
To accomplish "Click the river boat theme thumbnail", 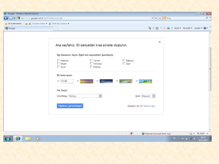I will point(126,81).
